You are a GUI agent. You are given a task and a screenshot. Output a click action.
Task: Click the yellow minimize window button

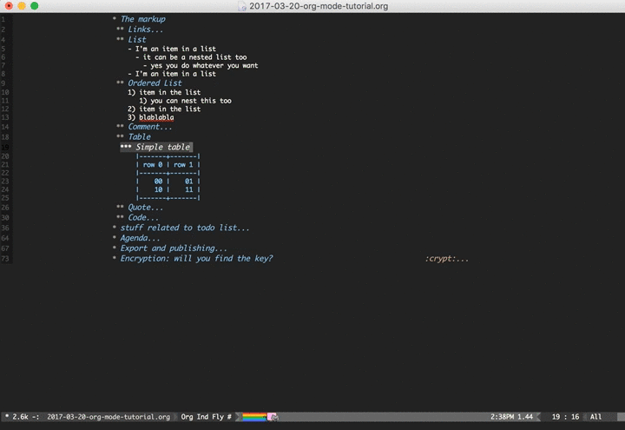click(22, 5)
